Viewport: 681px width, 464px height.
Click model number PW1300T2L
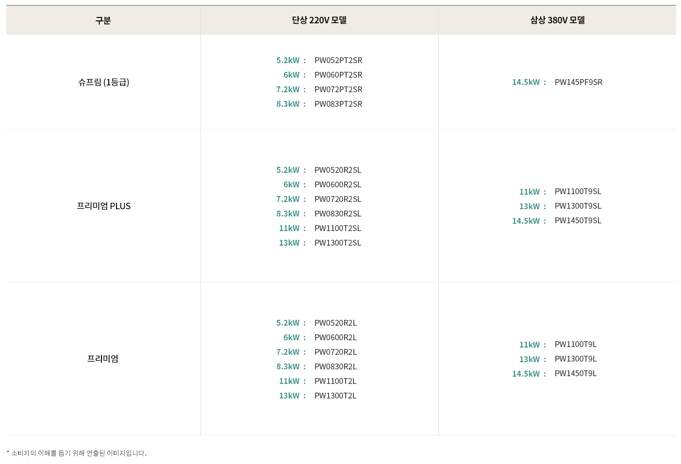coord(335,396)
